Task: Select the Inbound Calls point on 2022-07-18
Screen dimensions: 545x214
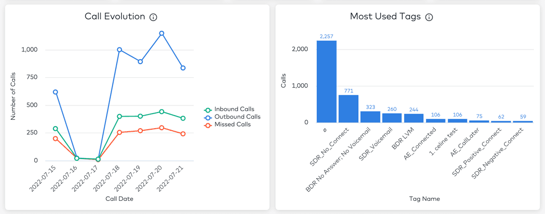Action: coord(119,117)
